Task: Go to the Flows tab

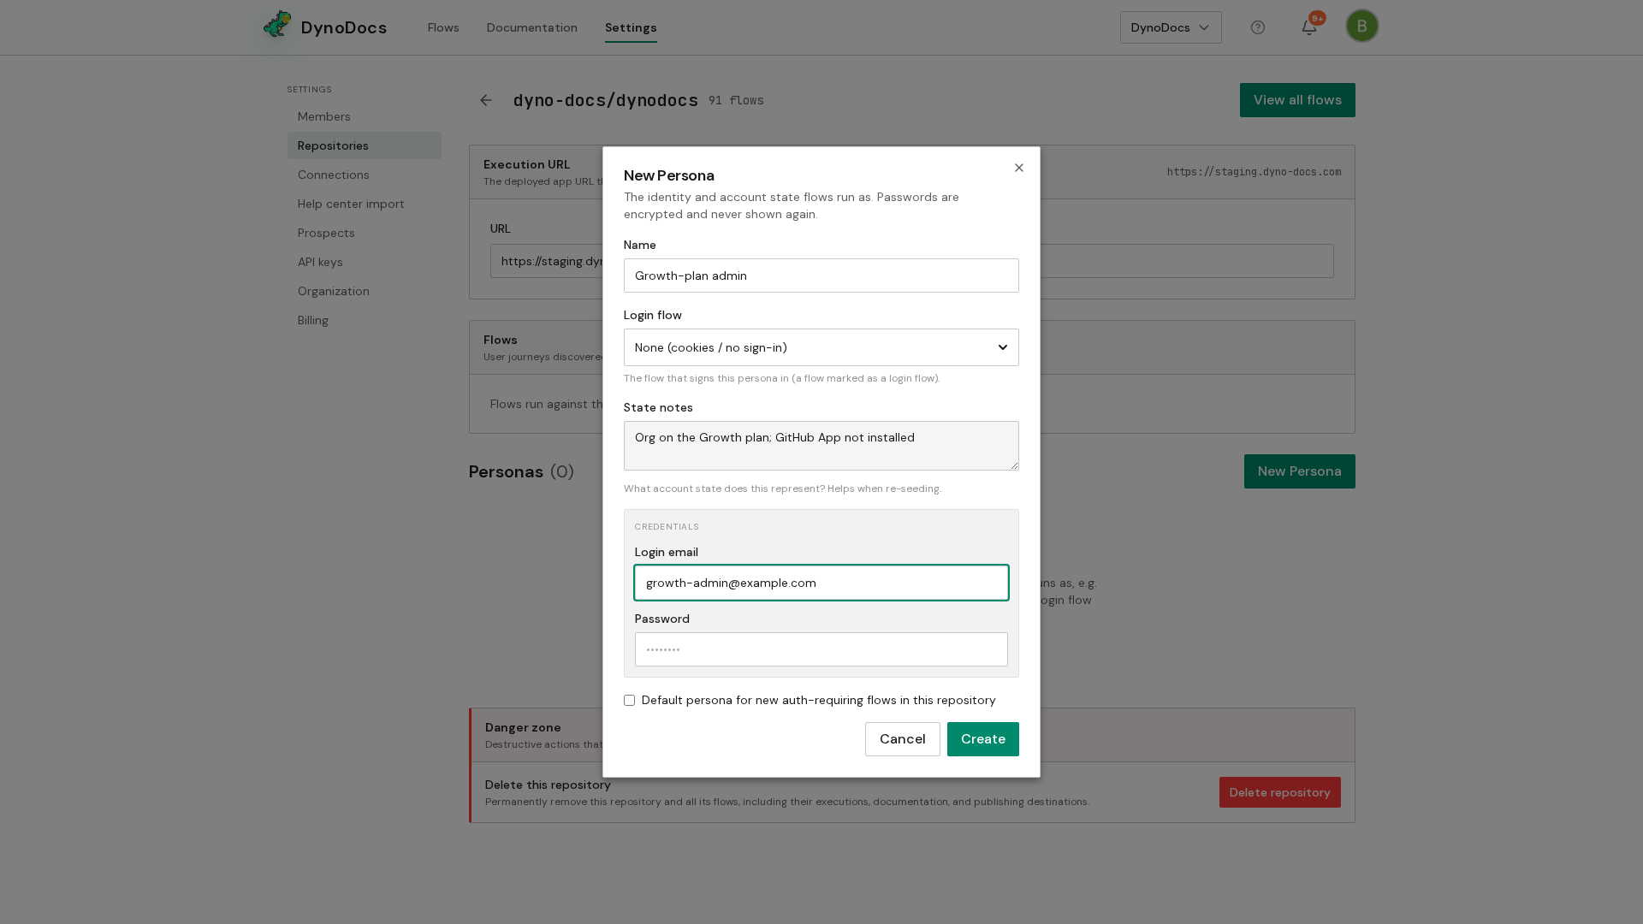Action: click(x=443, y=27)
